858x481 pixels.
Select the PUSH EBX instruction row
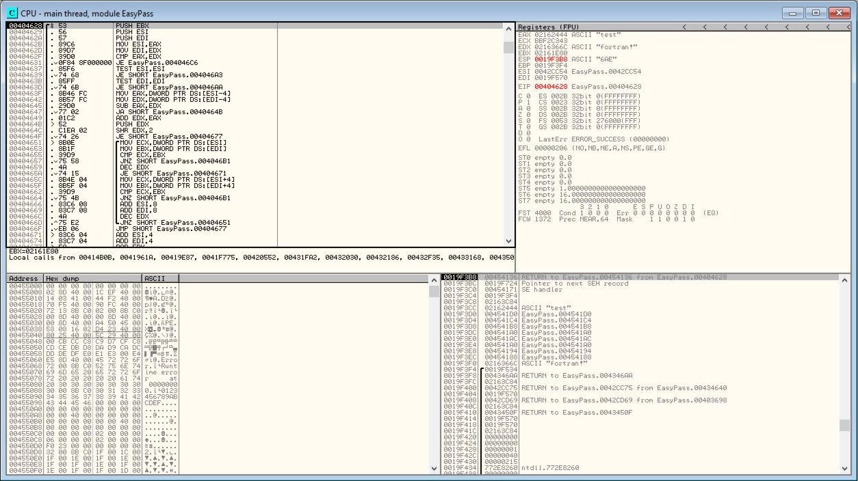tap(254, 26)
